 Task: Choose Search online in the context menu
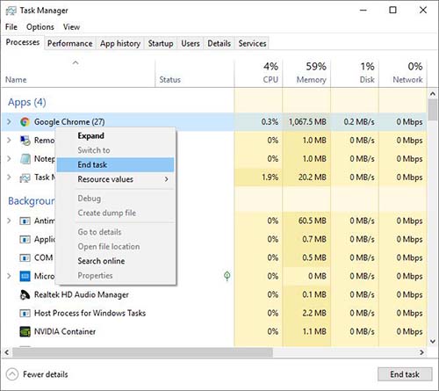tap(116, 261)
